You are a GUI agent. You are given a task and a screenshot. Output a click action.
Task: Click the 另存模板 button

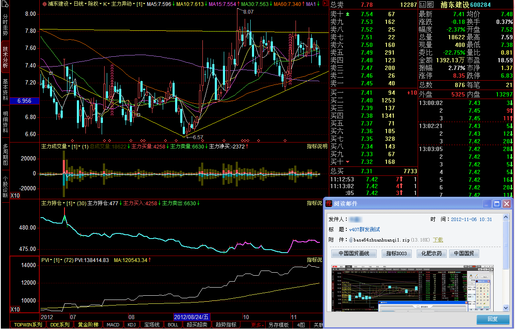tap(278, 325)
